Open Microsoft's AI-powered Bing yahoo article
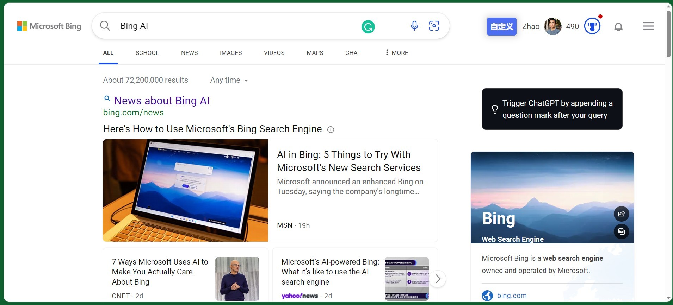The width and height of the screenshot is (673, 305). coord(331,272)
